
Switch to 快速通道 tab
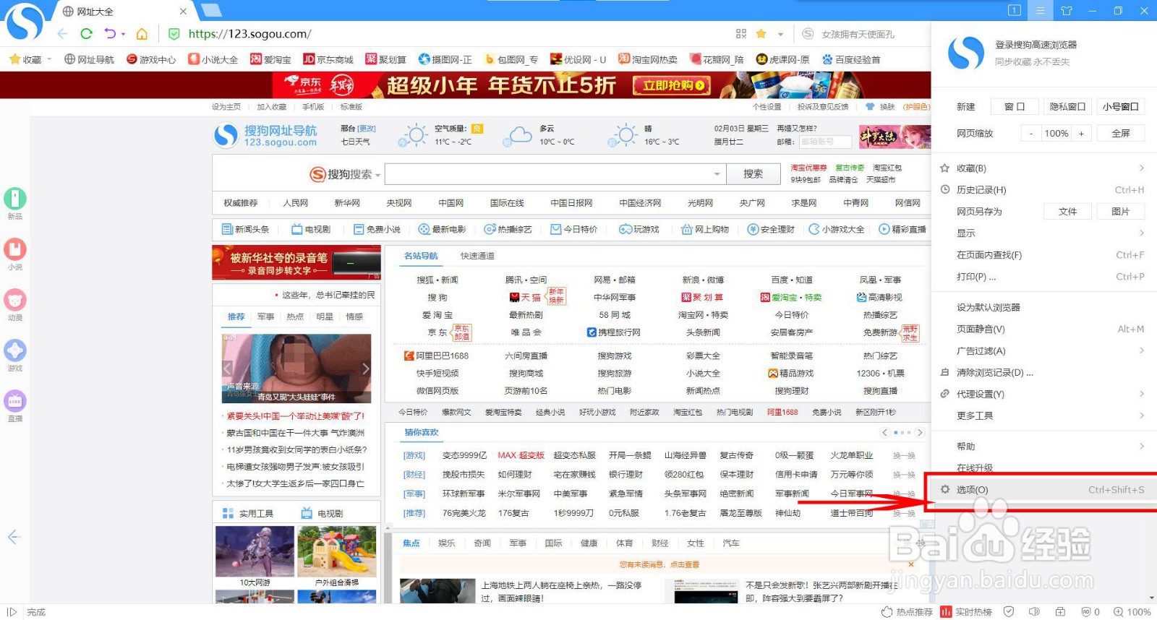coord(477,256)
